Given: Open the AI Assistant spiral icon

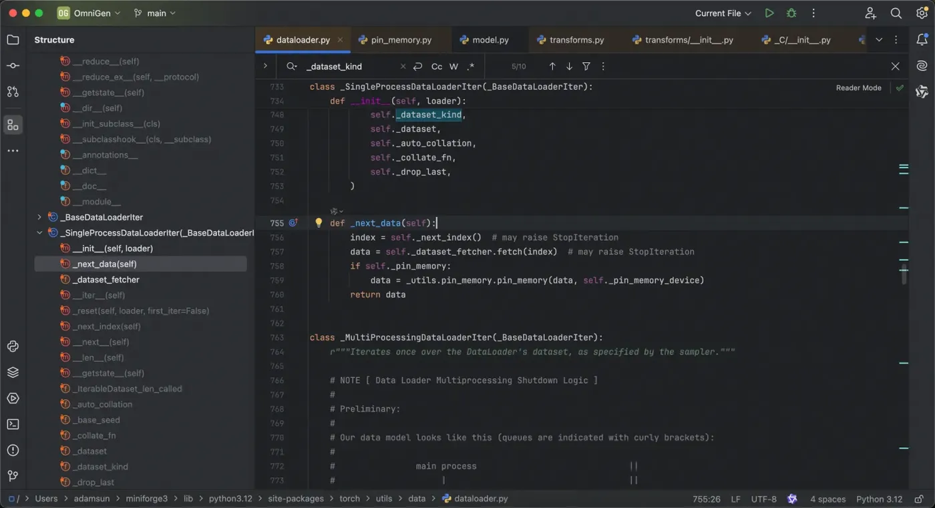Looking at the screenshot, I should pos(922,65).
